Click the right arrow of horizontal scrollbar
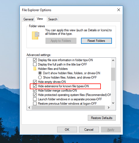The width and height of the screenshot is (139, 143). [108, 108]
